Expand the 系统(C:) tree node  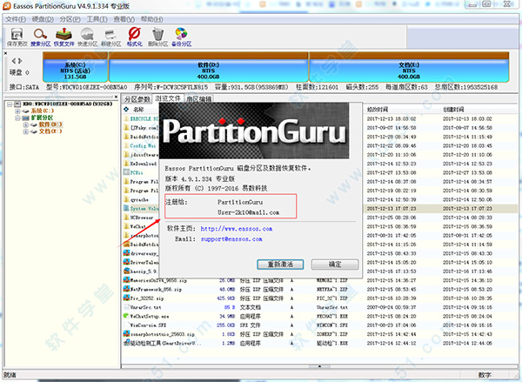(17, 111)
